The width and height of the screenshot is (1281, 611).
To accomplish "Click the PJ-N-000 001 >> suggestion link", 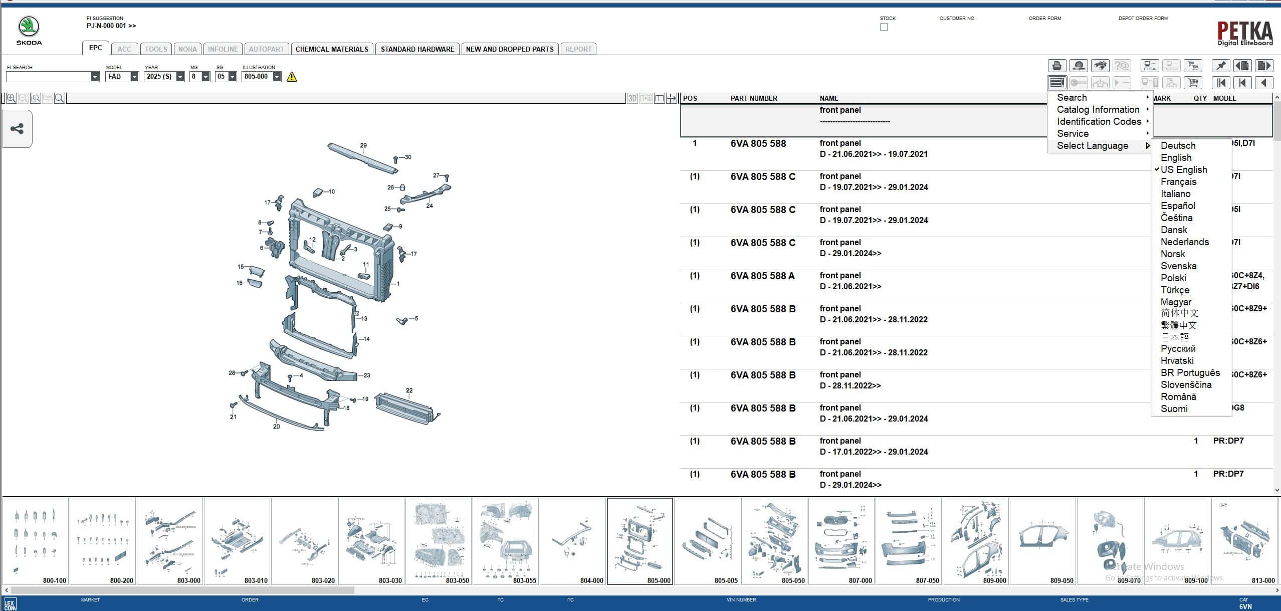I will pyautogui.click(x=111, y=26).
